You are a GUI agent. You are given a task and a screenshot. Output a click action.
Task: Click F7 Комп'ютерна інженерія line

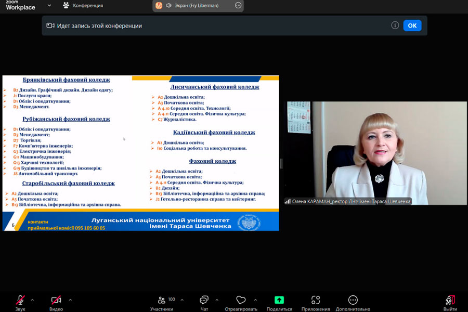pos(43,146)
